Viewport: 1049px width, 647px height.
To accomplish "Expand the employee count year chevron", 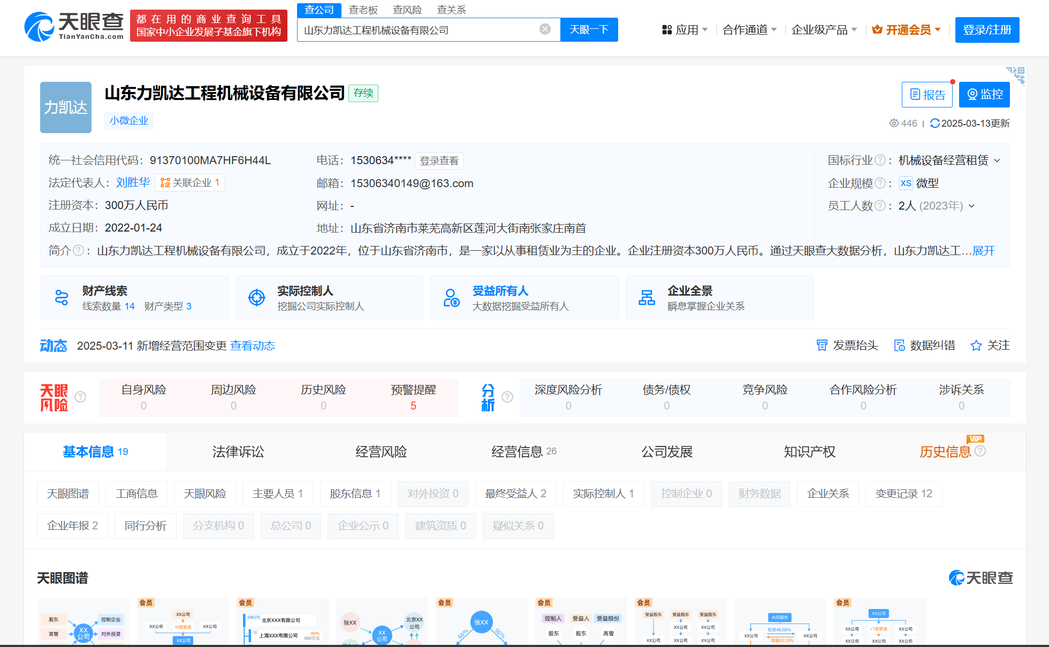I will 972,206.
